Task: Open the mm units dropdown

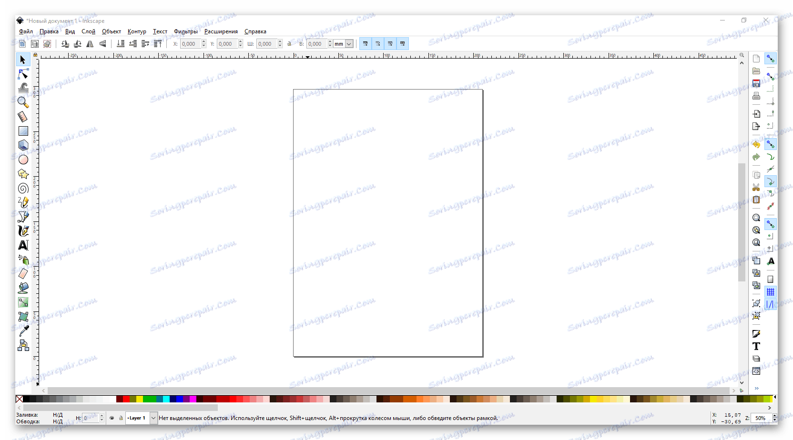Action: pos(343,44)
